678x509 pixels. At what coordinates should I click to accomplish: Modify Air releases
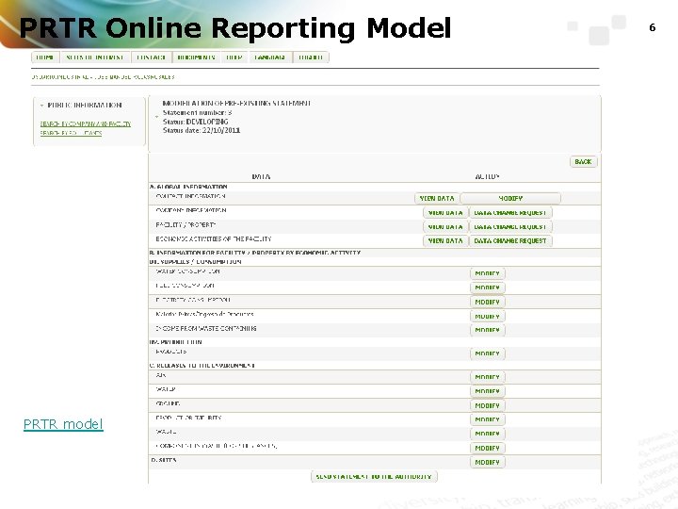tap(488, 377)
